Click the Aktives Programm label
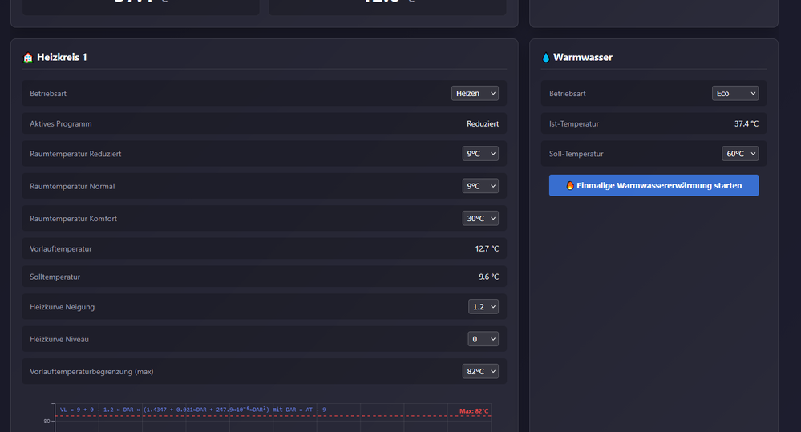The image size is (801, 432). [x=61, y=123]
